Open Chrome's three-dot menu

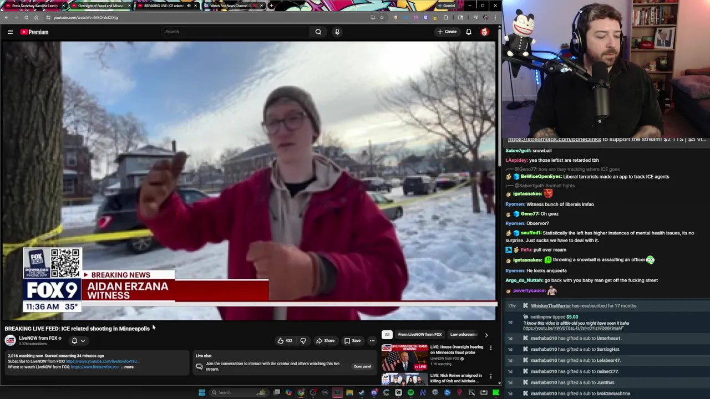(x=495, y=17)
